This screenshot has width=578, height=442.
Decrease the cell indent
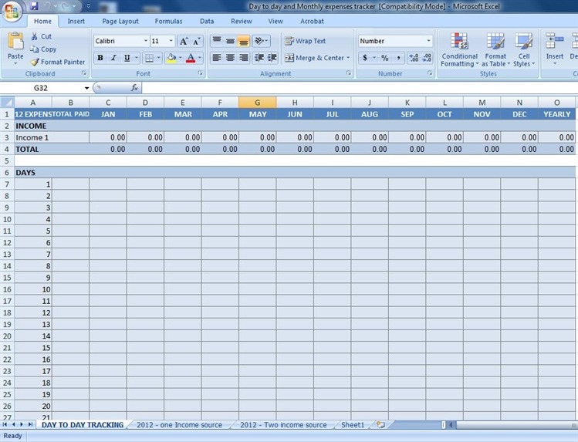click(x=259, y=58)
